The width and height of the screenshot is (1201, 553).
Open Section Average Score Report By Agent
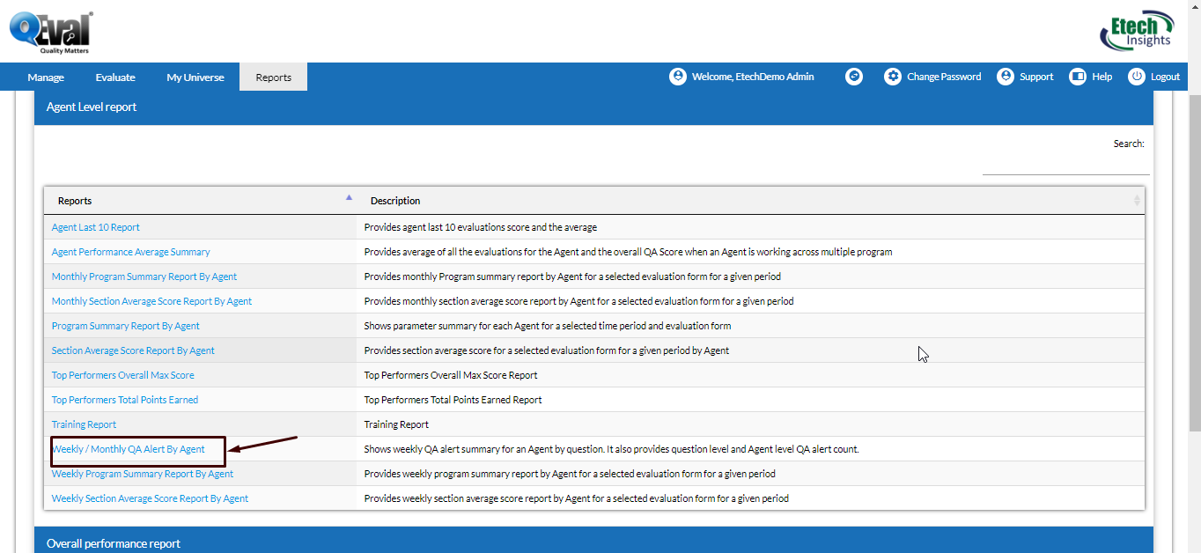click(x=133, y=350)
